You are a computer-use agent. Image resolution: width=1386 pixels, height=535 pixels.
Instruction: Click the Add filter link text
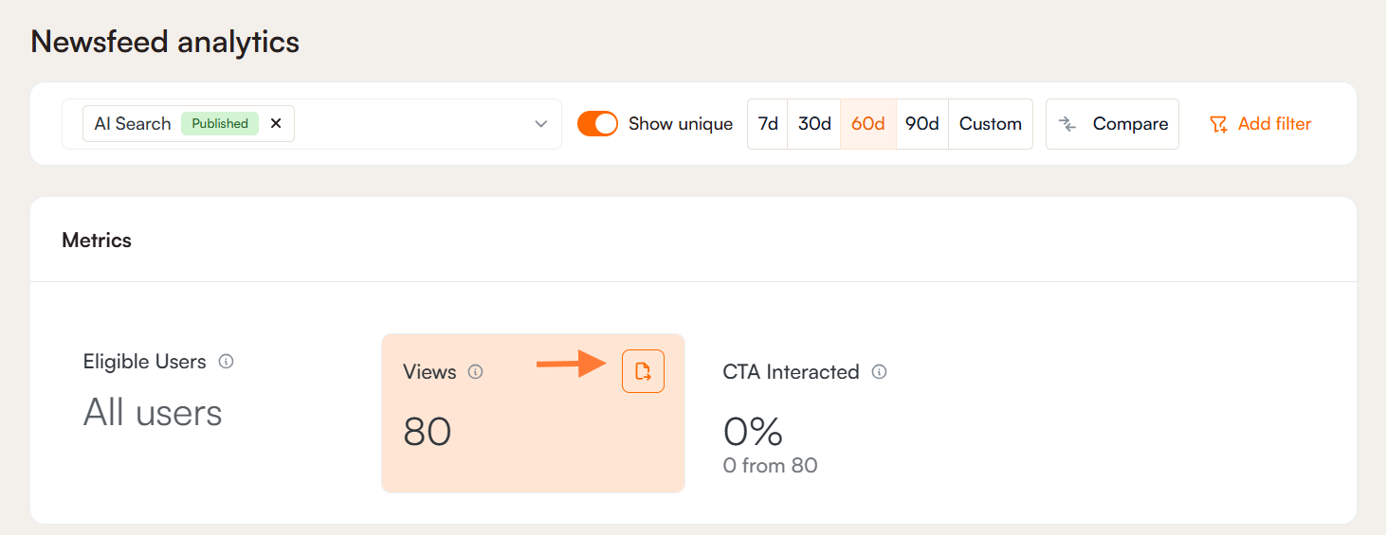point(1274,124)
